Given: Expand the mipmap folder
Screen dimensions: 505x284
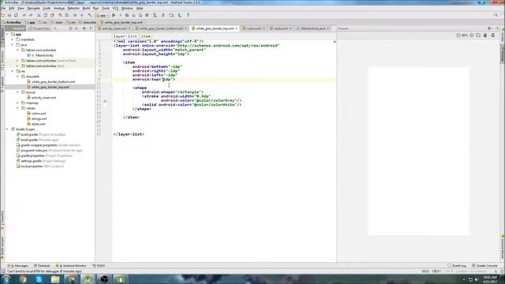Looking at the screenshot, I should click(17, 103).
